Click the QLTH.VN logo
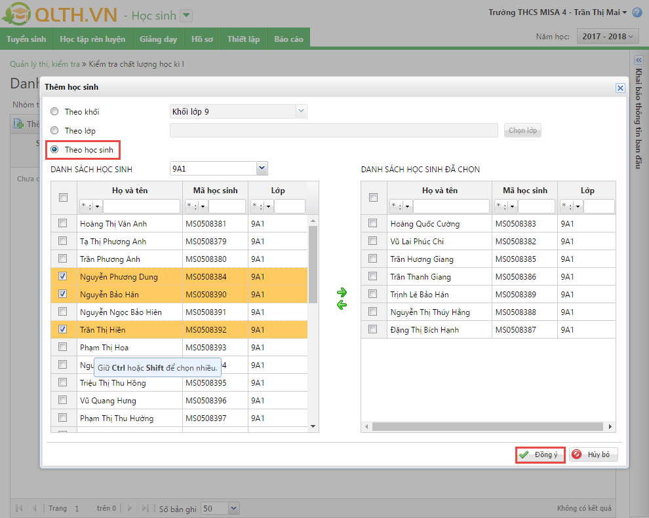The height and width of the screenshot is (518, 649). coord(59,14)
